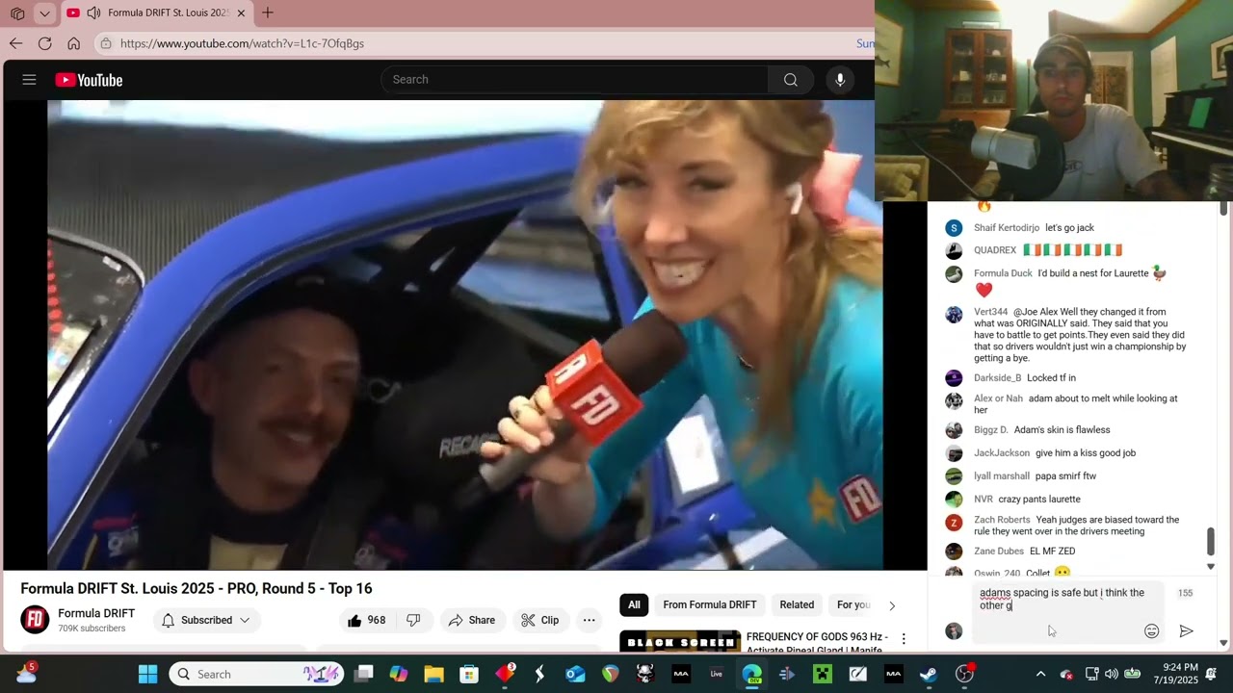Viewport: 1233px width, 693px height.
Task: Expand the tab actions dropdown arrow
Action: [44, 13]
